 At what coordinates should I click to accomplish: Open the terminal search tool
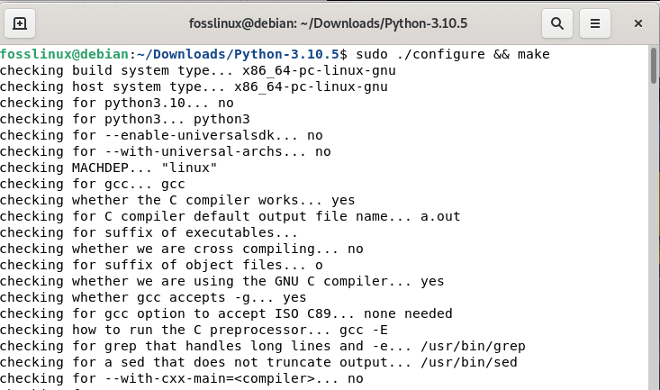(x=556, y=23)
